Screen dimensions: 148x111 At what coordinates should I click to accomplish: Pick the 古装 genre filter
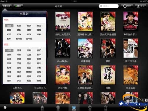pos(9,59)
